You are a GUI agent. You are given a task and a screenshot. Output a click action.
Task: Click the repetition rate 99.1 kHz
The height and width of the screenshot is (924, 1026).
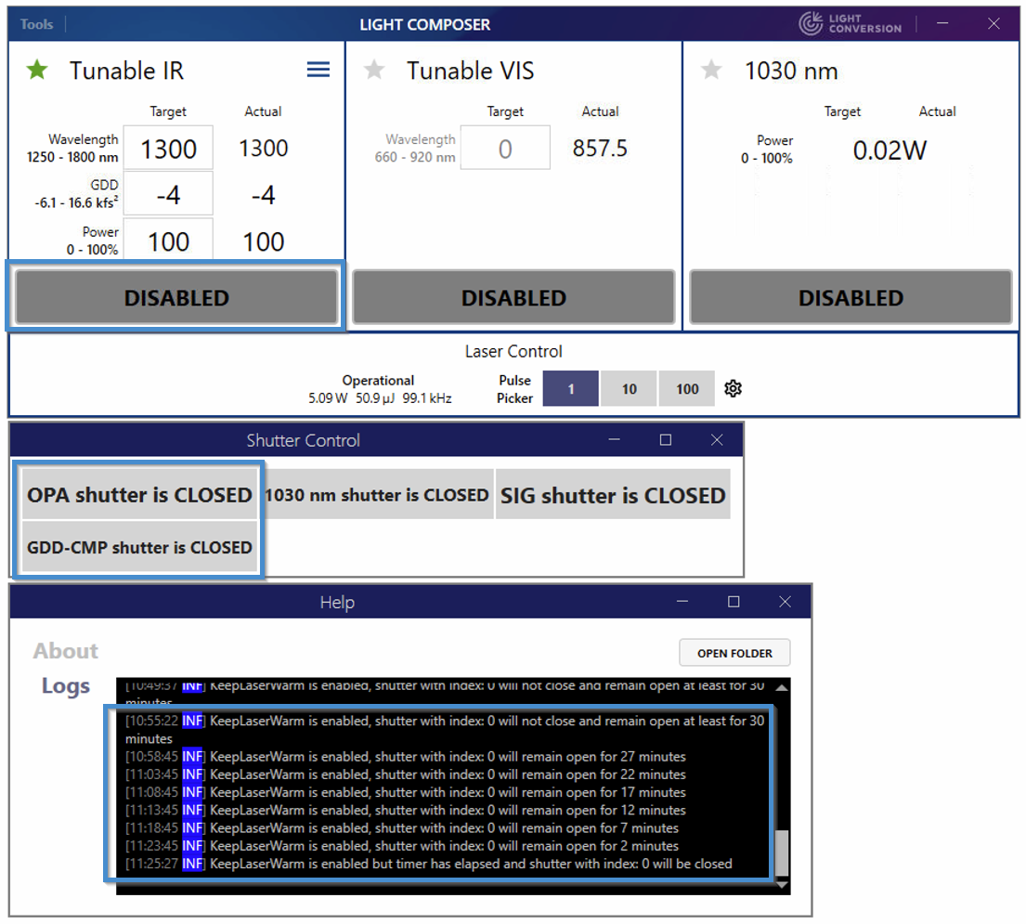tap(427, 398)
